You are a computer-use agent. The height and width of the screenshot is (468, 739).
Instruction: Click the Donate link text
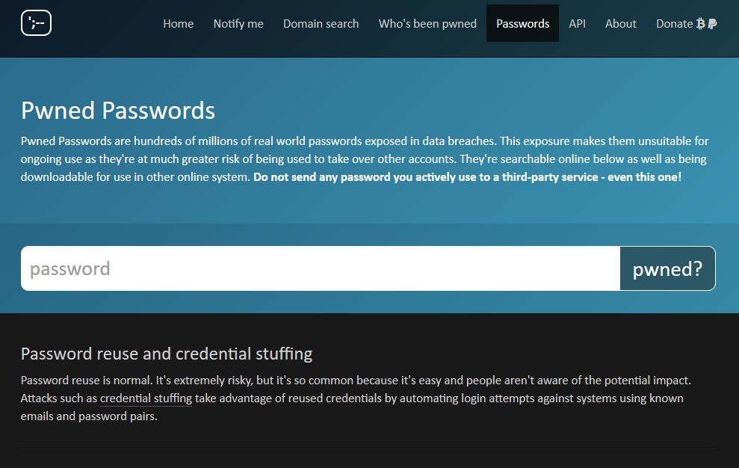(x=674, y=24)
